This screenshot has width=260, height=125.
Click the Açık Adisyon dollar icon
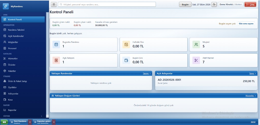tap(56, 60)
